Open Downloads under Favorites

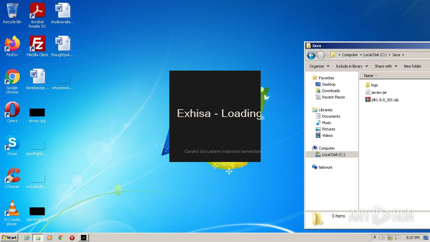pyautogui.click(x=328, y=91)
